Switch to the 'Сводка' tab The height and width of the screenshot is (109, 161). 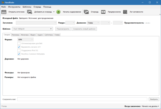click(x=7, y=35)
